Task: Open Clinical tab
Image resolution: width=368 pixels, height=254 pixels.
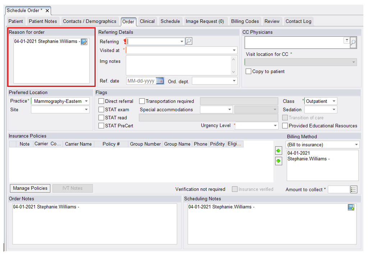Action: click(x=147, y=21)
